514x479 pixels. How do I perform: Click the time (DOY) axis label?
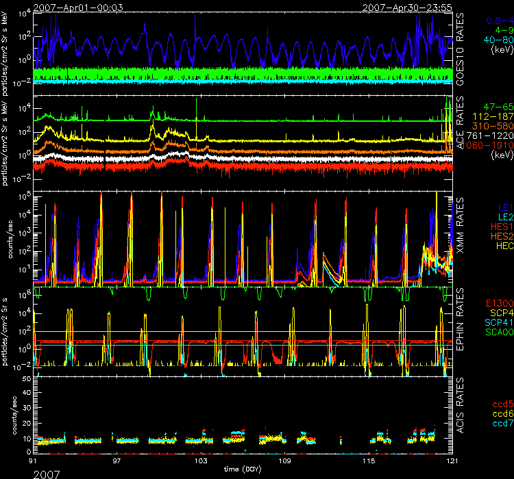243,471
